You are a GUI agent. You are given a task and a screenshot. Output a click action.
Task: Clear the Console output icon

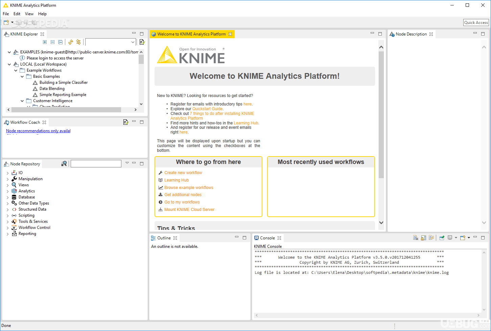[x=416, y=238]
